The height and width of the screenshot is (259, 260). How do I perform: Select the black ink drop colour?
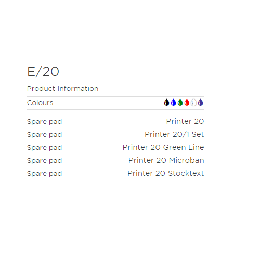166,102
